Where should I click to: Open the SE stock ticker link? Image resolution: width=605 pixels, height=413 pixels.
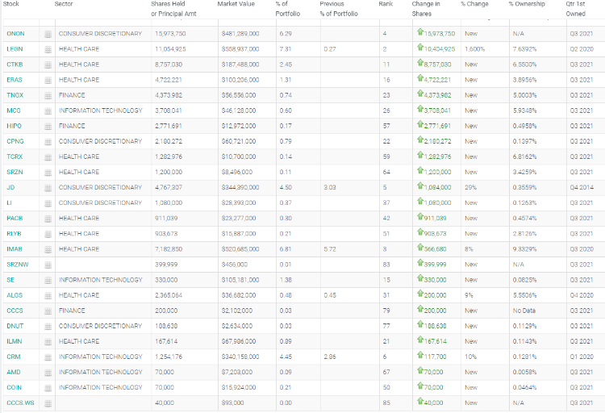pyautogui.click(x=10, y=280)
